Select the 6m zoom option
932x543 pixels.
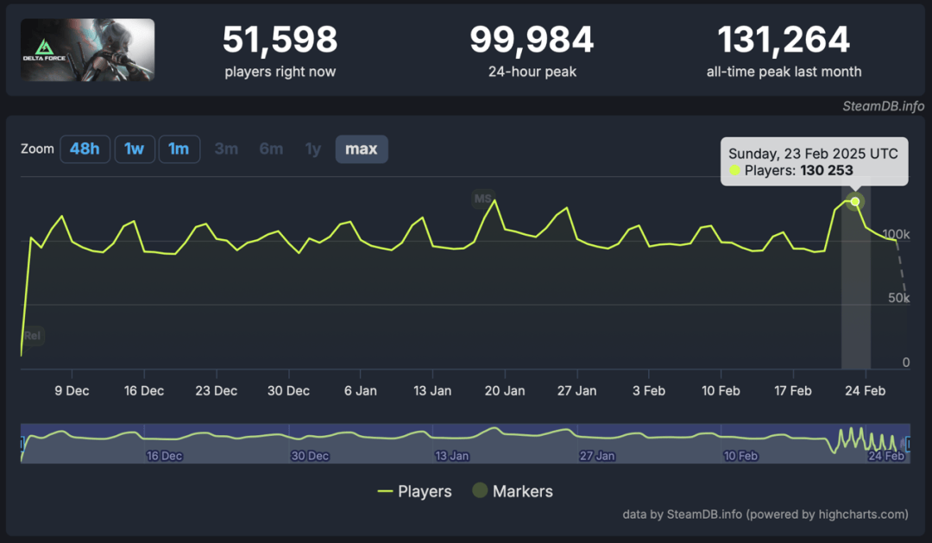coord(271,148)
